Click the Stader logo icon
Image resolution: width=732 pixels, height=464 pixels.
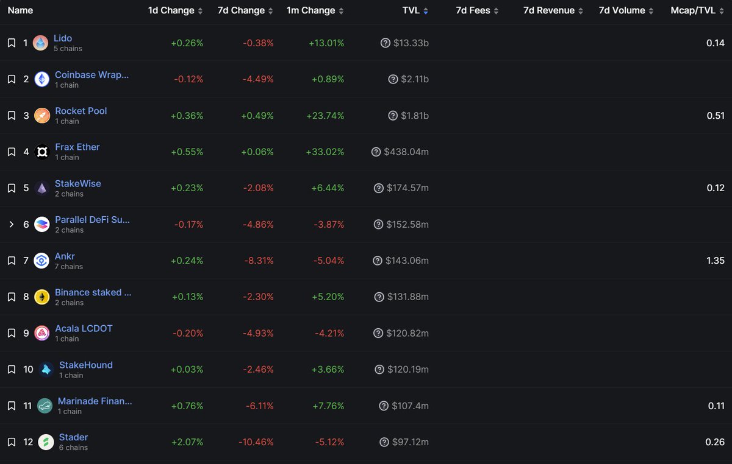tap(46, 442)
